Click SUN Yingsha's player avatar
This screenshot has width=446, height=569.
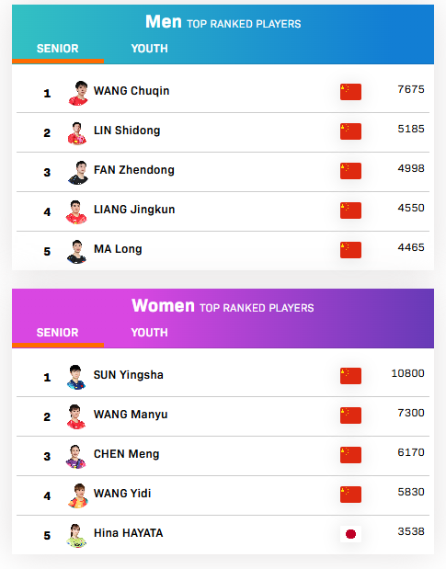coord(76,377)
